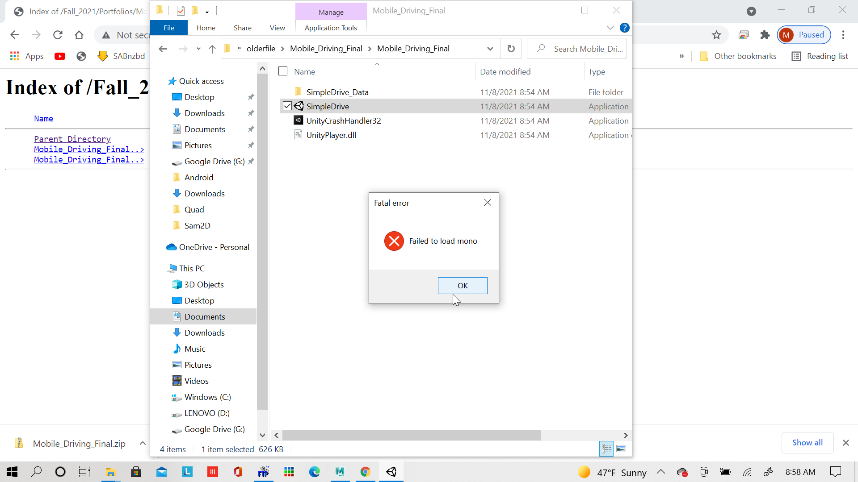Bookmark the page with the star icon
This screenshot has height=482, width=858.
point(716,35)
